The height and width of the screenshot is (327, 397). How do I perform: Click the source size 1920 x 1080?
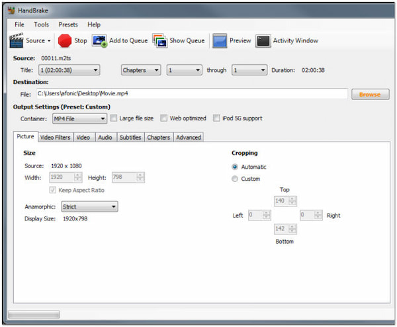66,166
